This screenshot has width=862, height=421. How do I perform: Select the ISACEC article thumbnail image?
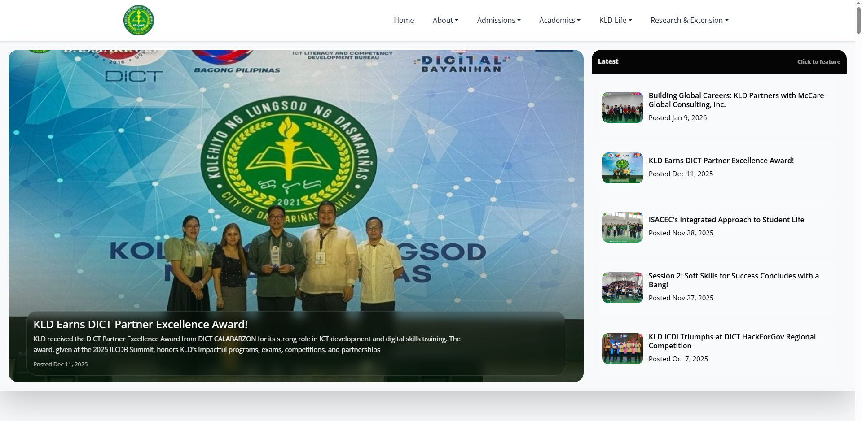point(622,227)
